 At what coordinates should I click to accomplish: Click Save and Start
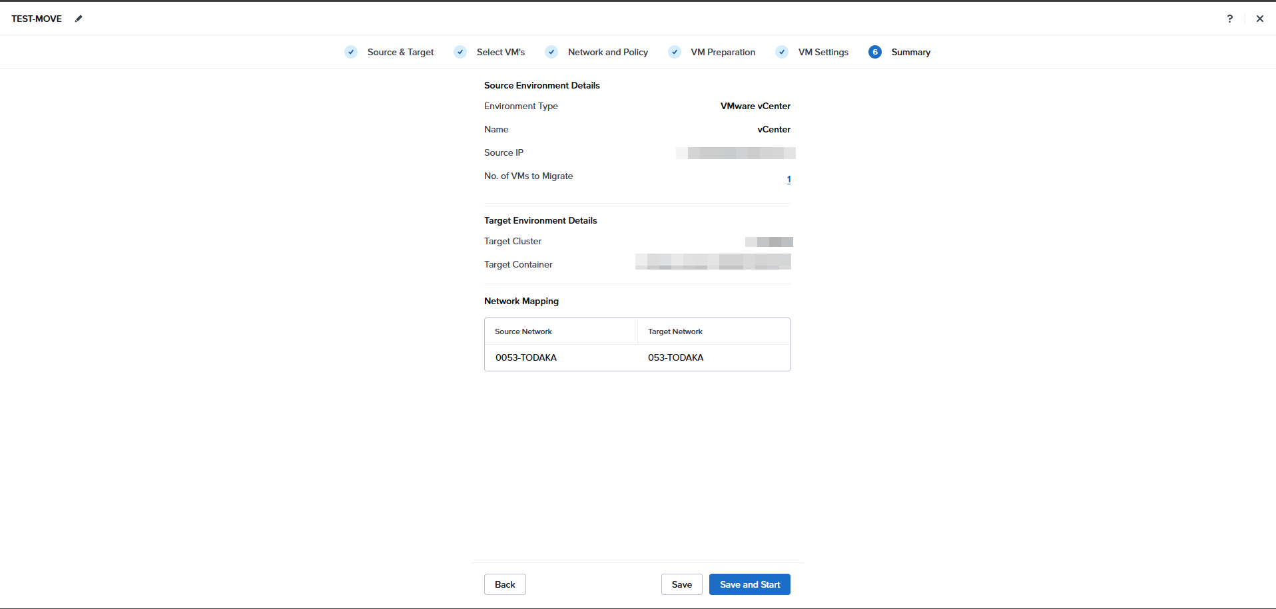(x=750, y=584)
